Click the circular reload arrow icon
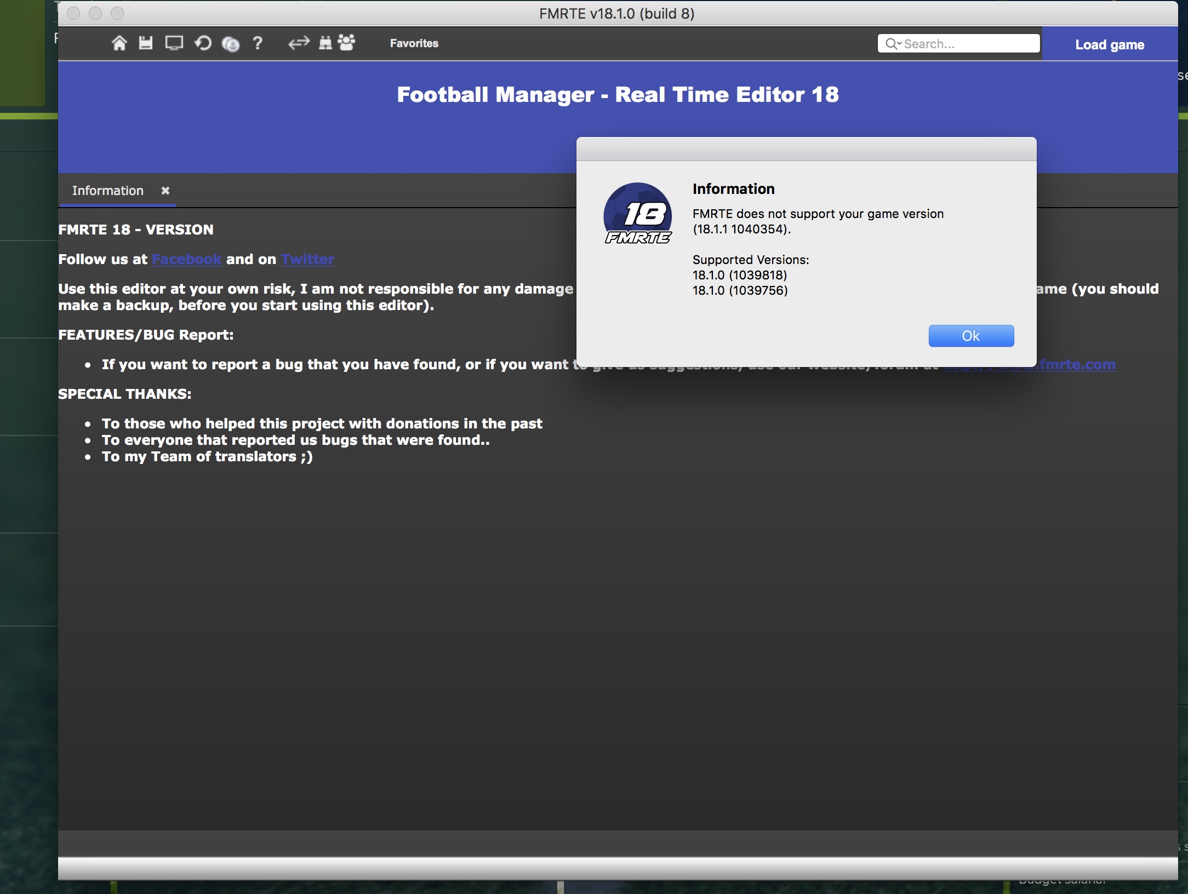Screen dimensions: 1188x894 (203, 43)
